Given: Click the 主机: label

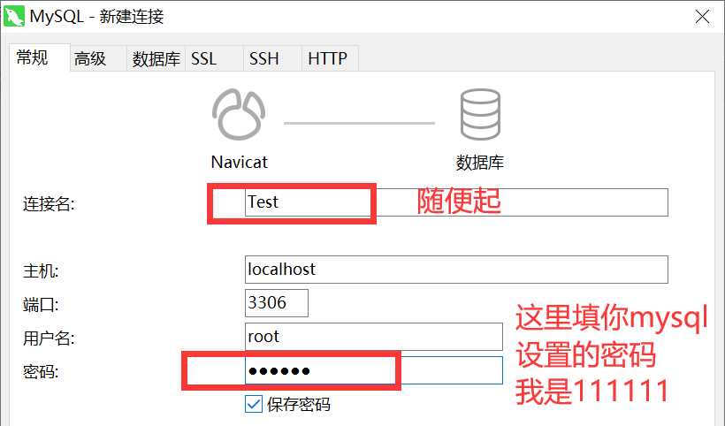Looking at the screenshot, I should [x=41, y=270].
